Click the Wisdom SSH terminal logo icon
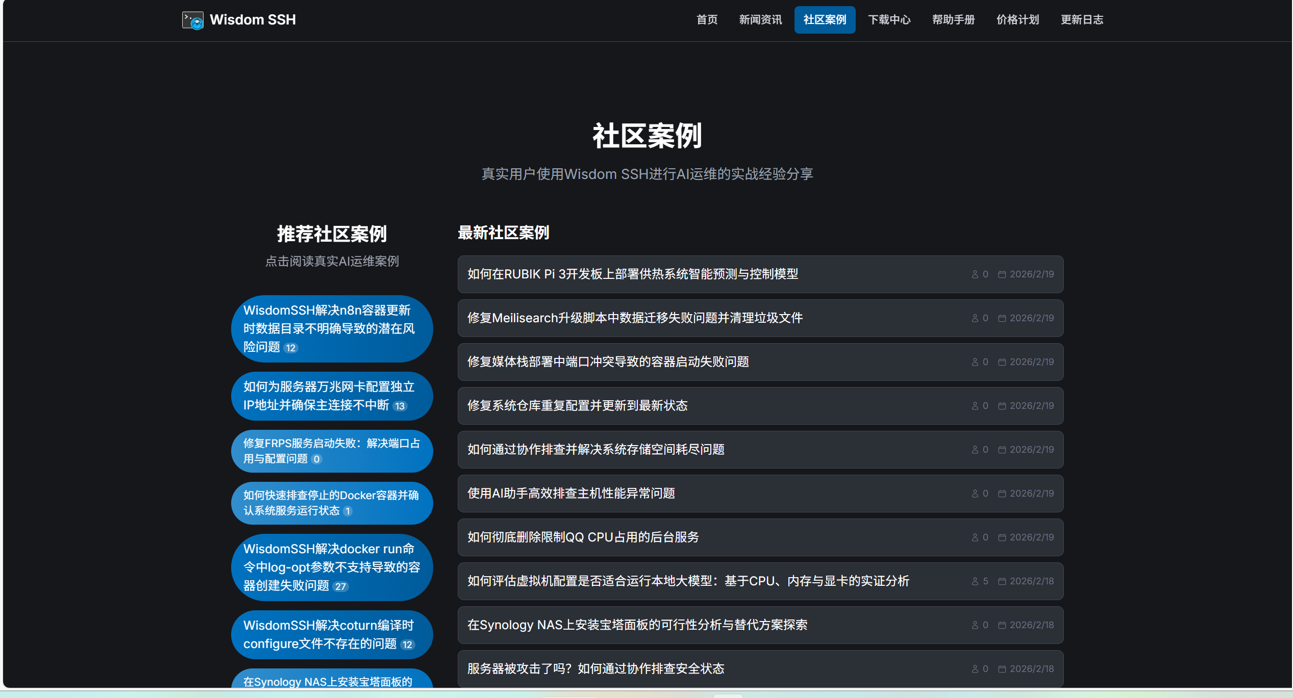Screen dimensions: 1293x698 coord(192,20)
